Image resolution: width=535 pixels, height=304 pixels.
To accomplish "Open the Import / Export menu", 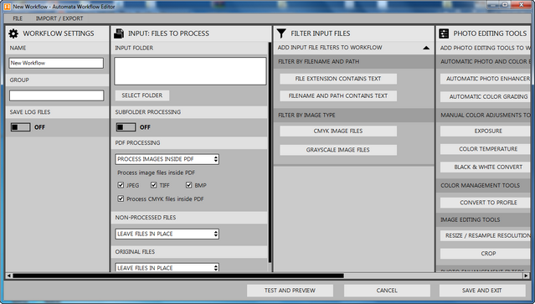I will pyautogui.click(x=59, y=18).
